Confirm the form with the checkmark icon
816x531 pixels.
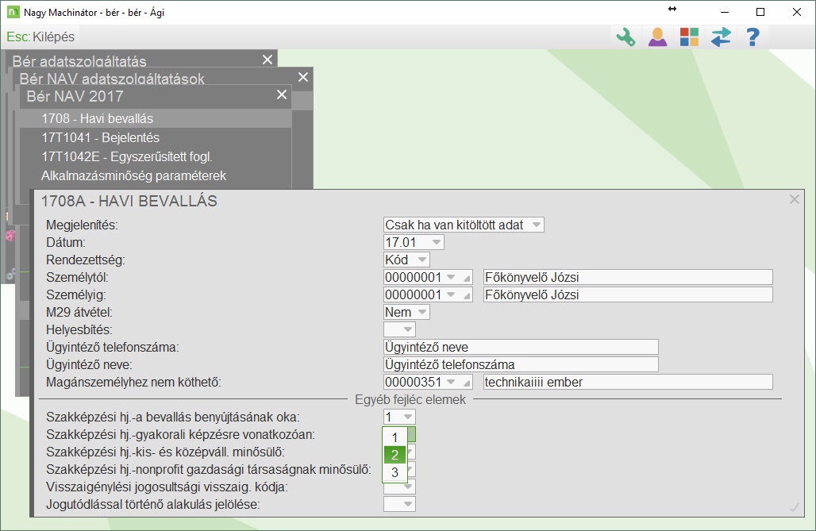[794, 507]
